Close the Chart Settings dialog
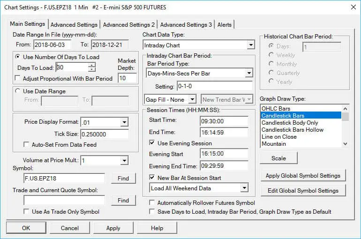Screen dimensions: 361x239 (353, 7)
